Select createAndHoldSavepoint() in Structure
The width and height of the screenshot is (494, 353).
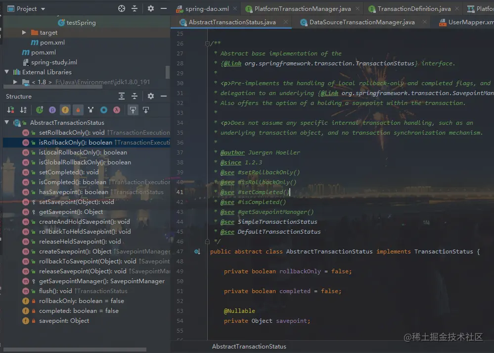click(x=87, y=222)
